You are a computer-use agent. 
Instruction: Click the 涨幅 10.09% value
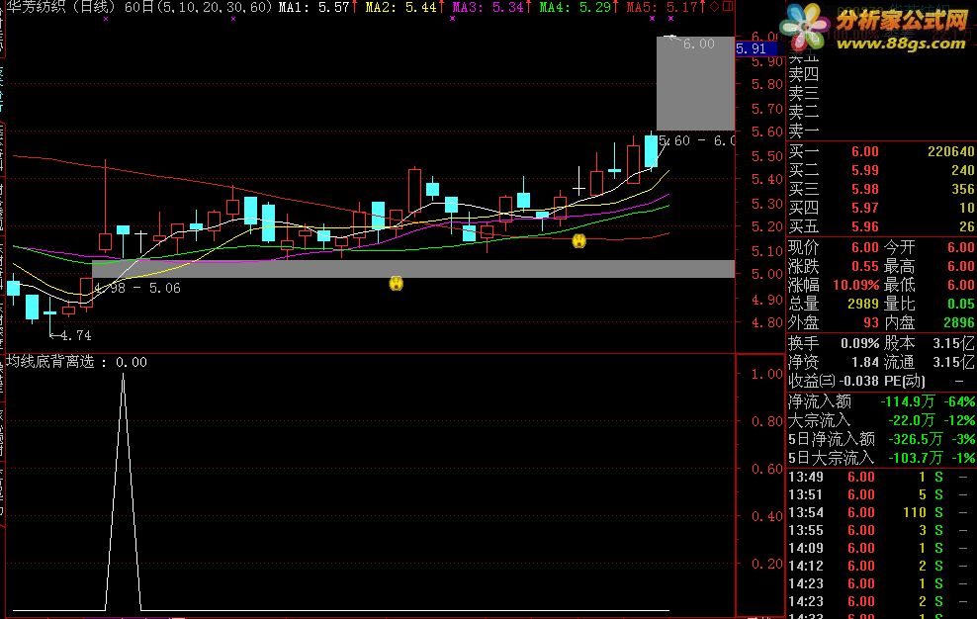(856, 285)
